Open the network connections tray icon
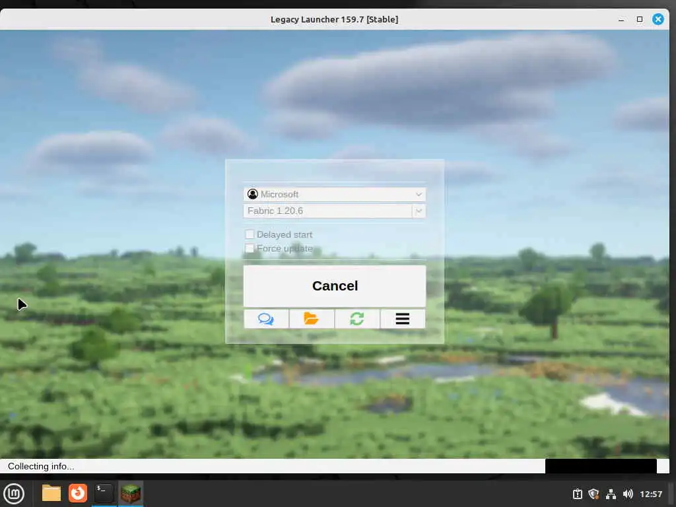Screen dimensions: 676x507 [x=611, y=494]
